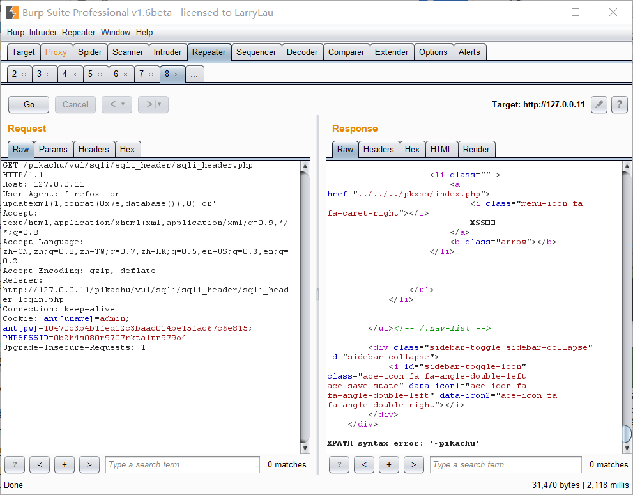Image resolution: width=633 pixels, height=495 pixels.
Task: Click response search term input field
Action: (506, 465)
